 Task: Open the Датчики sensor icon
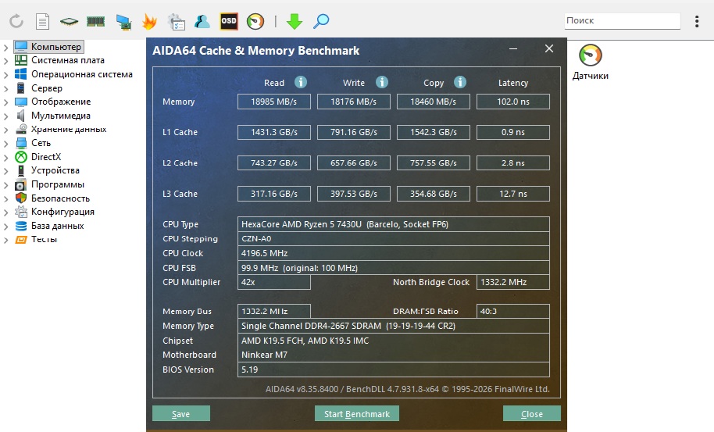click(590, 55)
